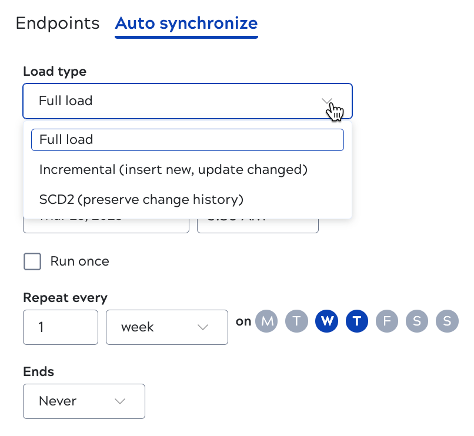Deselect the Wednesday day circle

point(327,321)
